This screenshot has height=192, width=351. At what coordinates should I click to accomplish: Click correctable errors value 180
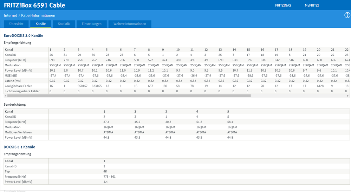(x=164, y=86)
